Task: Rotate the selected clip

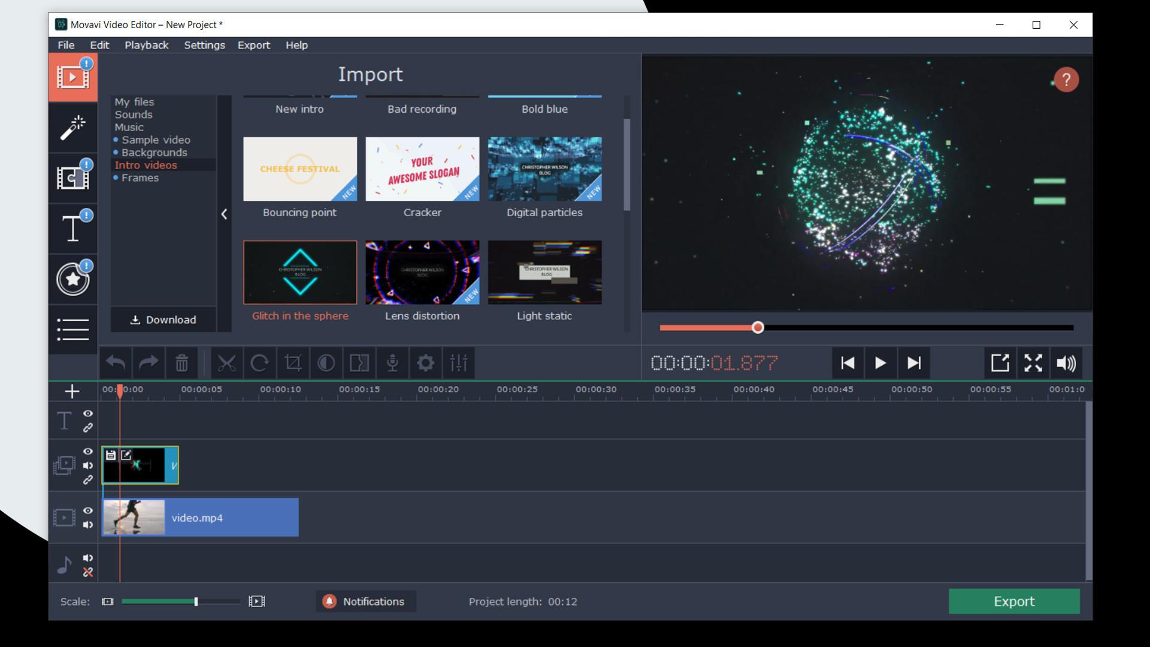Action: click(x=260, y=362)
